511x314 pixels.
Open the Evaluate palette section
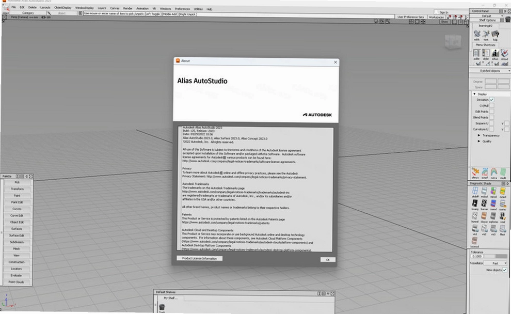click(x=17, y=275)
